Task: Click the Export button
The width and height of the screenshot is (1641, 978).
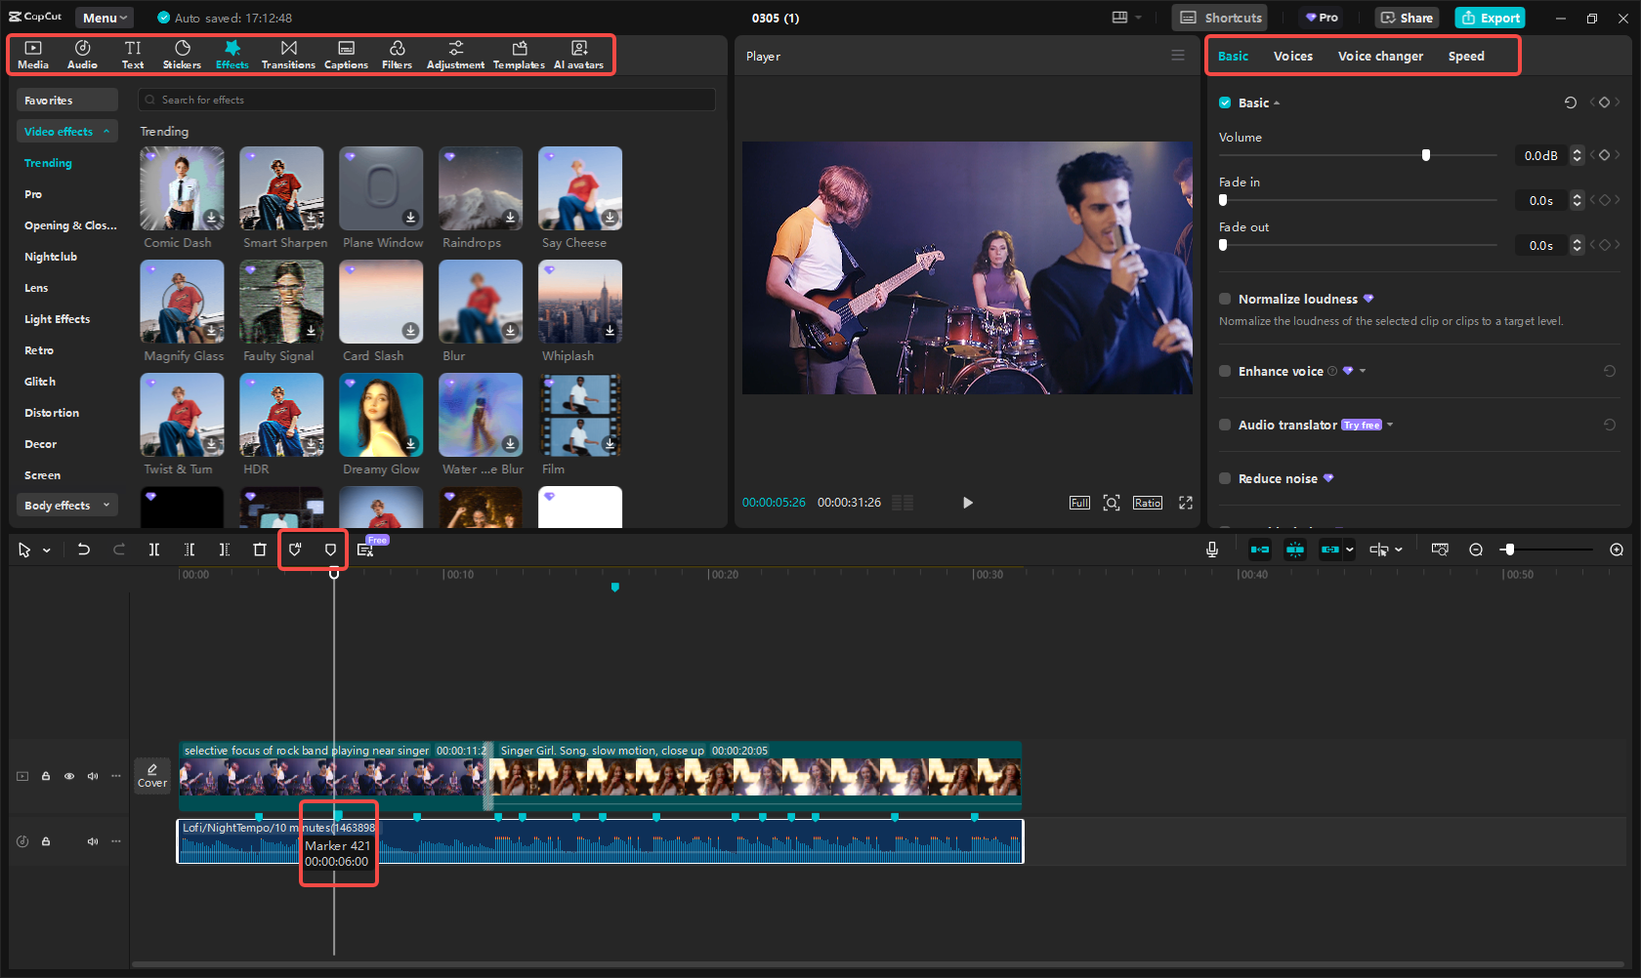Action: tap(1490, 17)
